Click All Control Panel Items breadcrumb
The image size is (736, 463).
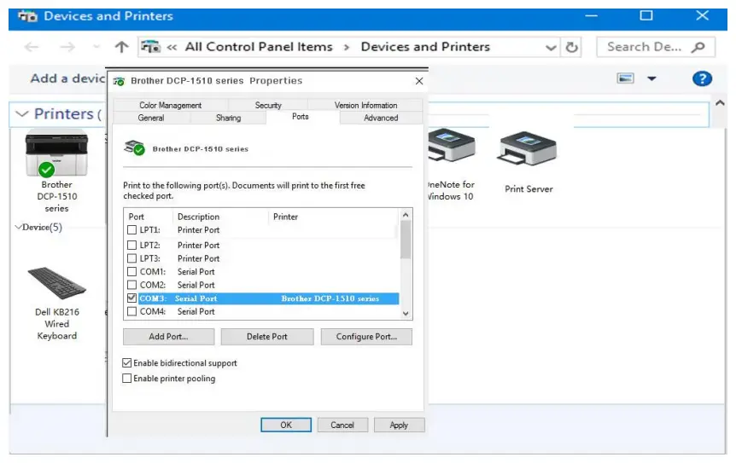pos(259,47)
